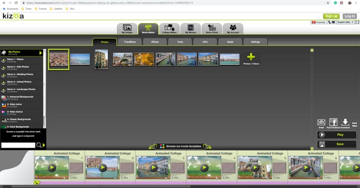This screenshot has height=188, width=360.
Task: Open Demo 5 - Landscape Photos folder
Action: point(22,90)
